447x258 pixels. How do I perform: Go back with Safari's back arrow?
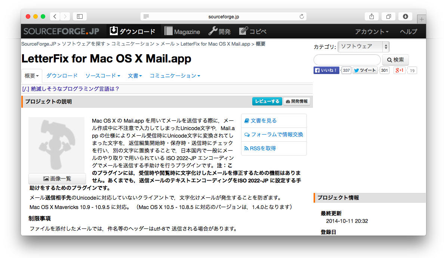[x=55, y=16]
